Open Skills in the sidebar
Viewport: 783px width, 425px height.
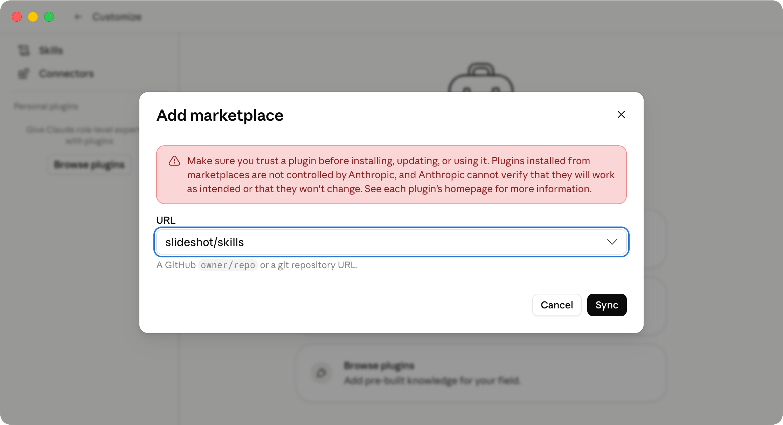coord(51,50)
